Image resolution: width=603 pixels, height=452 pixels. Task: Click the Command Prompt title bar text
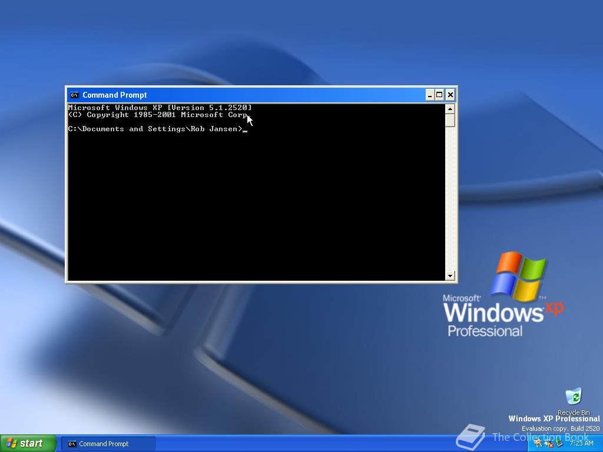[115, 95]
